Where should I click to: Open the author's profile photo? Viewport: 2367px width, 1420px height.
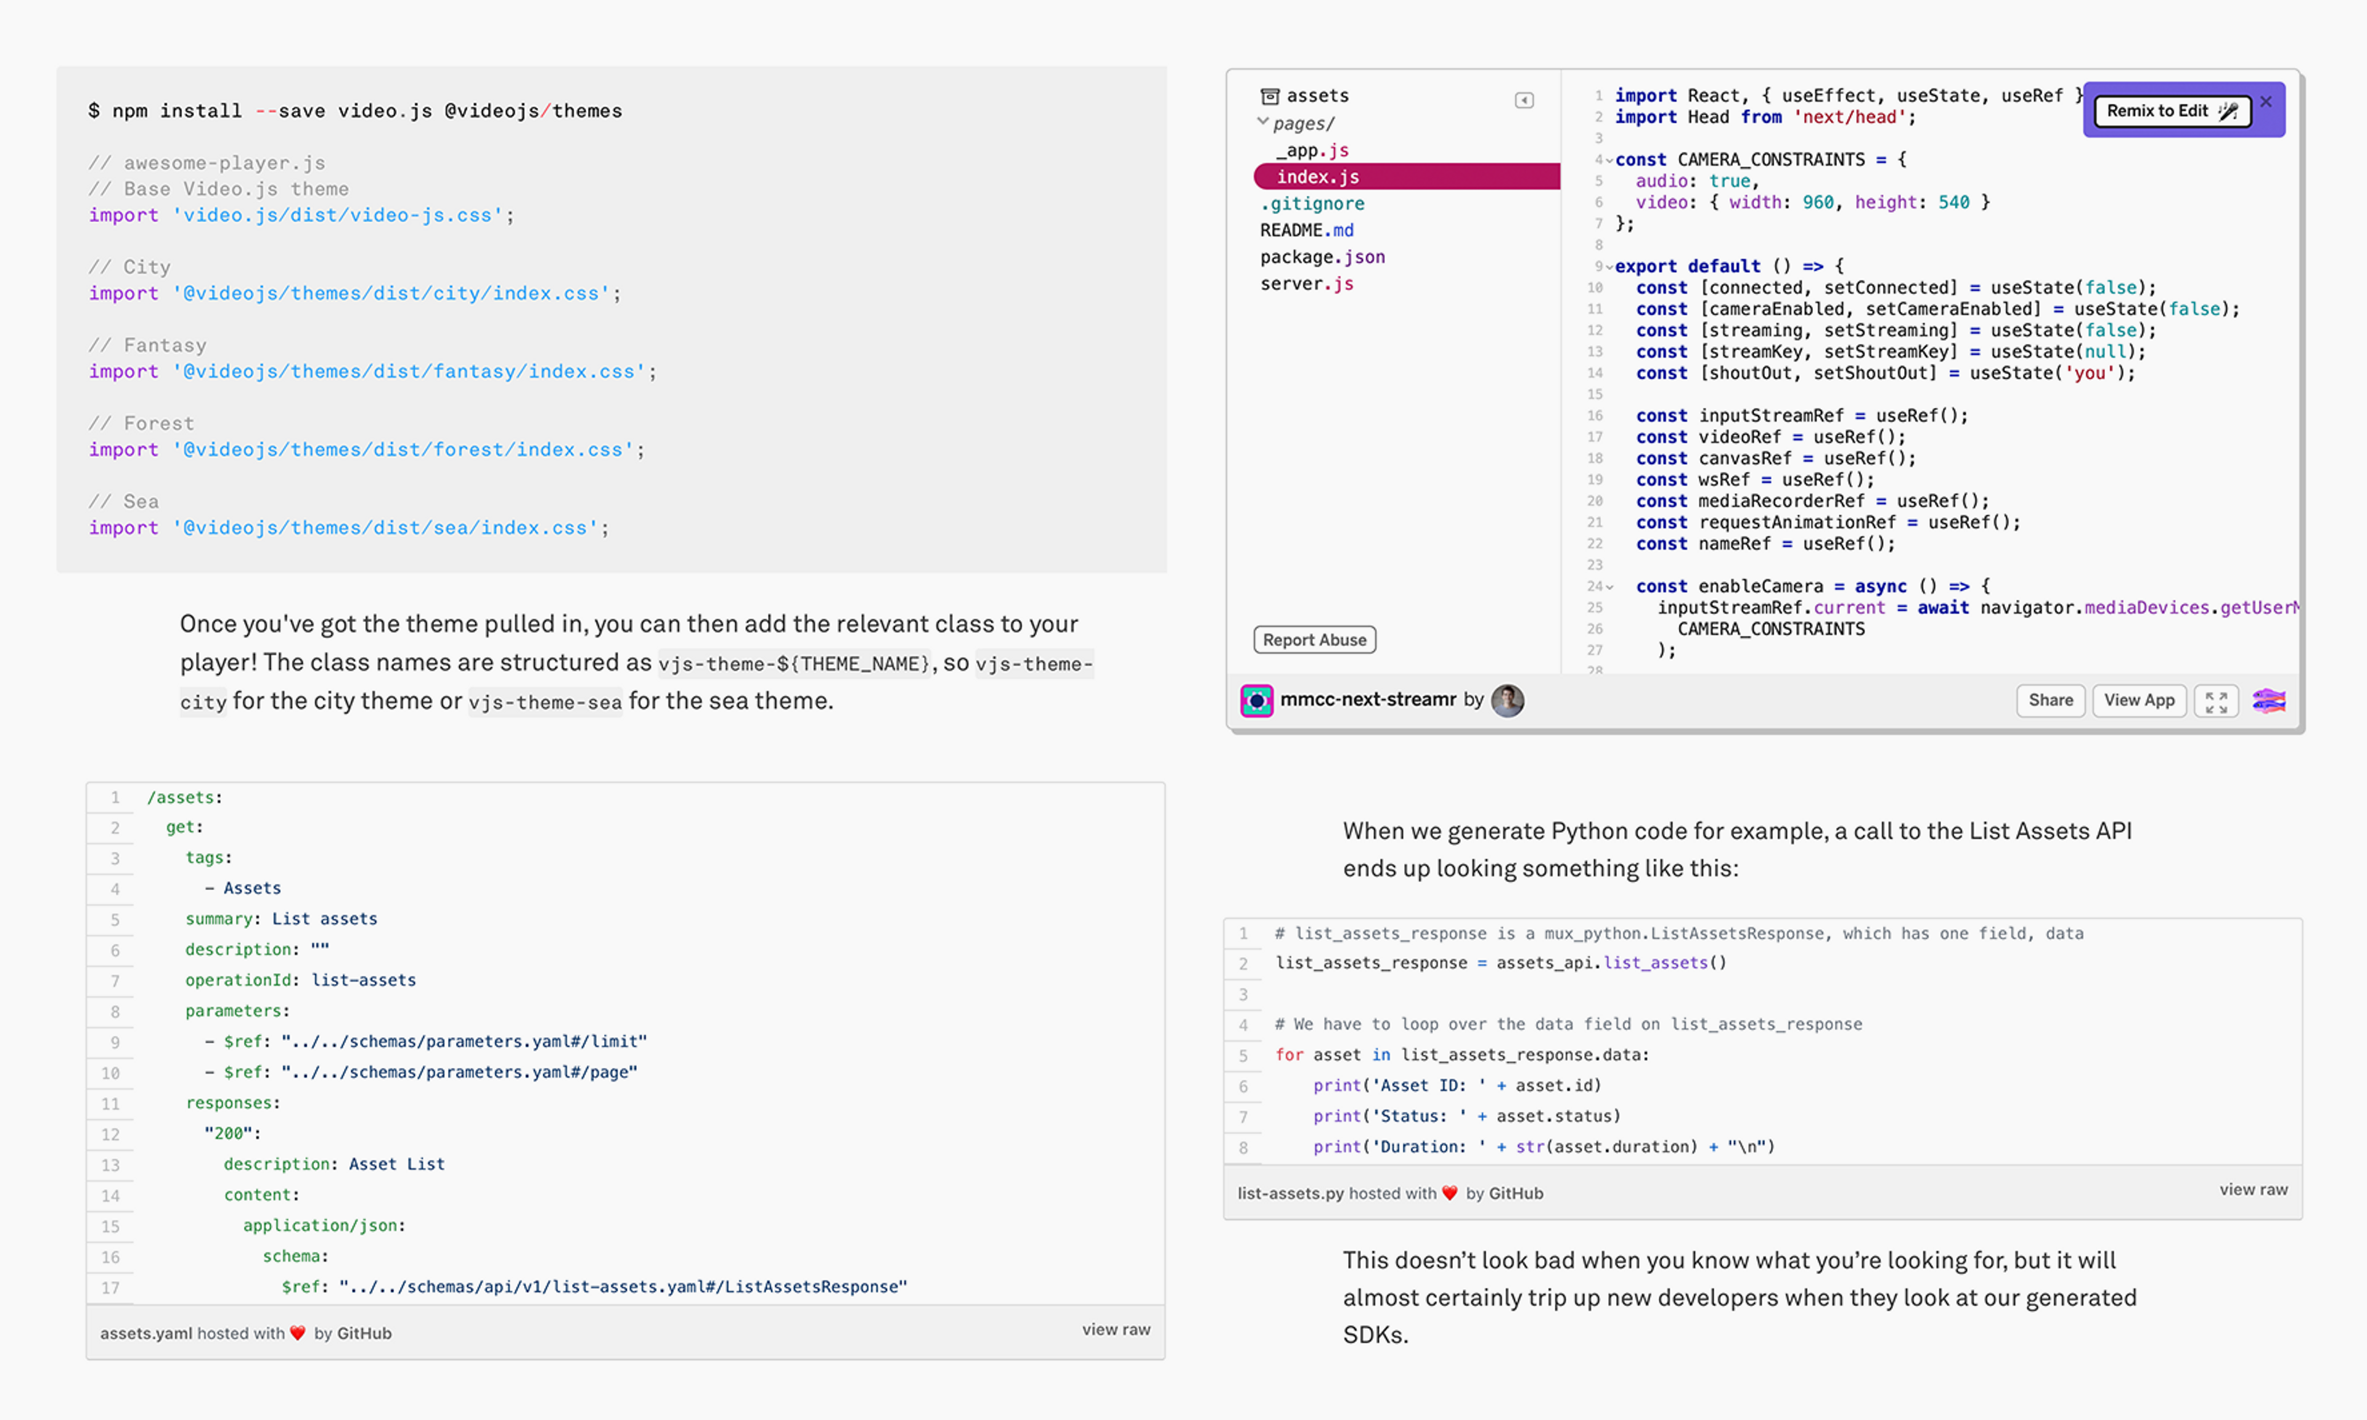point(1508,700)
